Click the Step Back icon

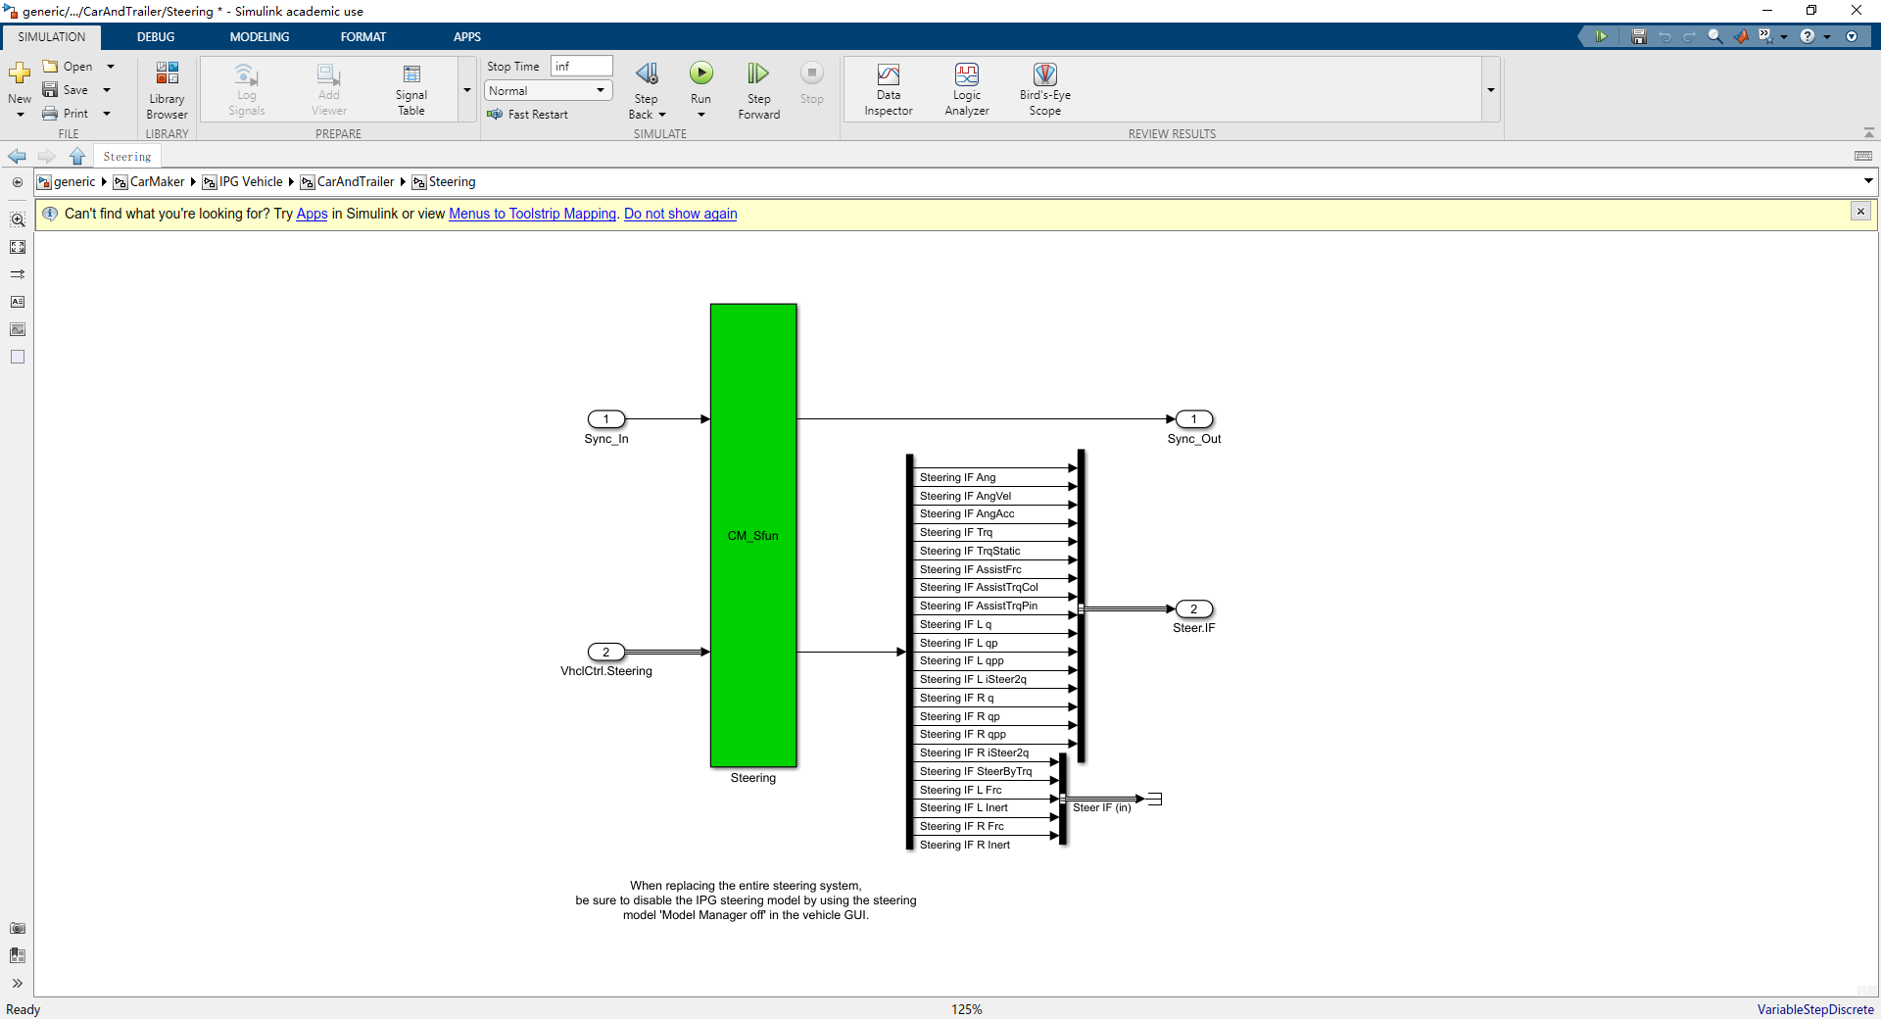[647, 73]
